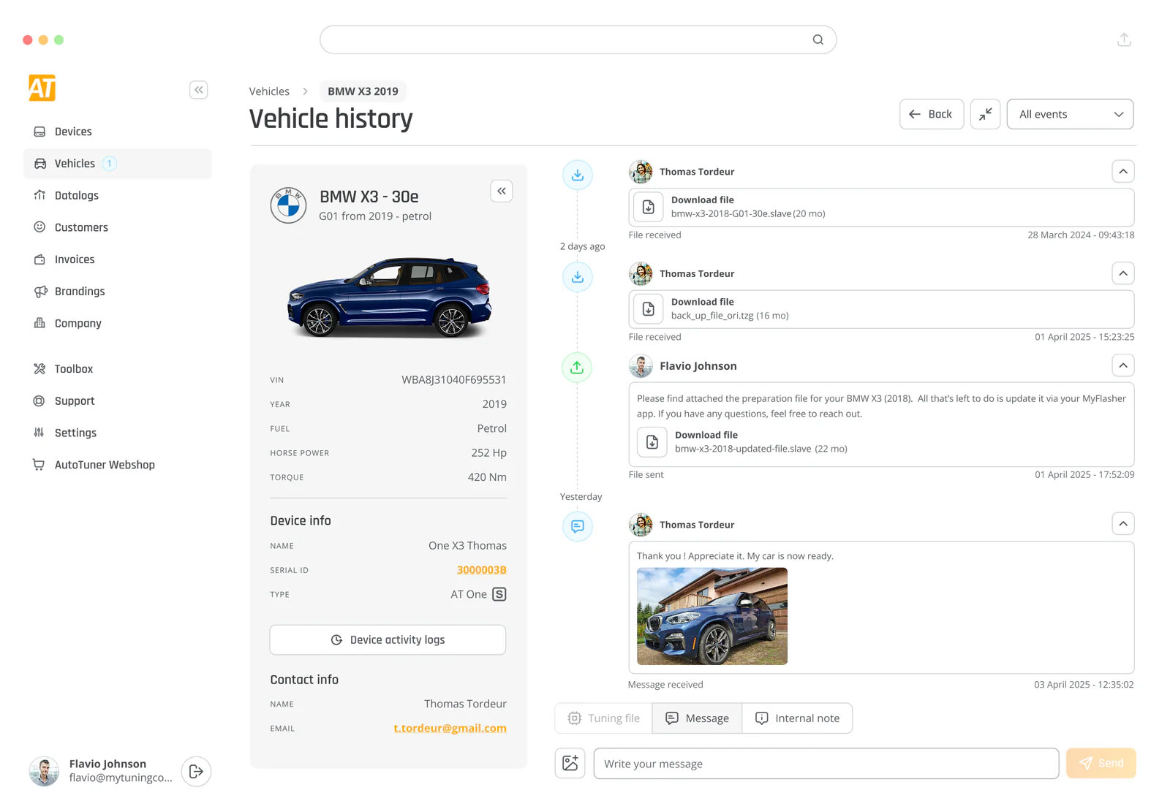
Task: Switch to the Internal note tab
Action: point(797,718)
